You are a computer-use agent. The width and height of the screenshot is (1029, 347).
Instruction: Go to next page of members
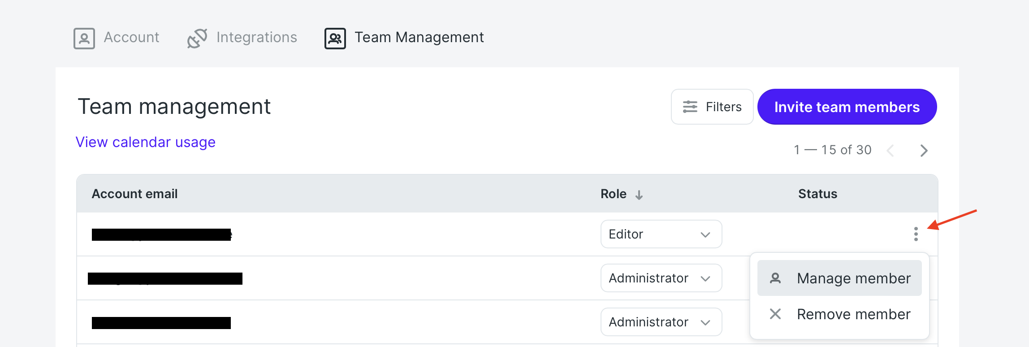click(x=924, y=150)
